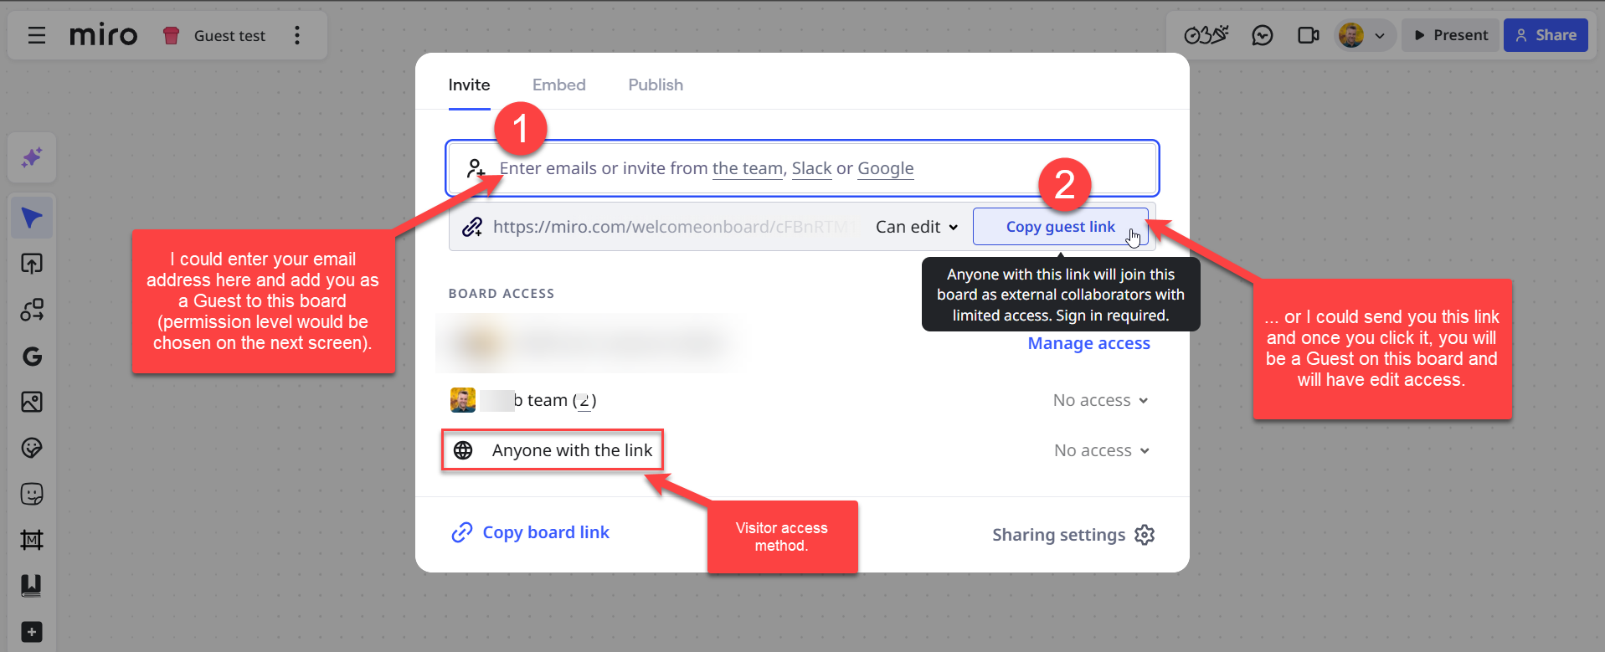This screenshot has height=652, width=1605.
Task: Go to the Miro home logo
Action: pos(103,35)
